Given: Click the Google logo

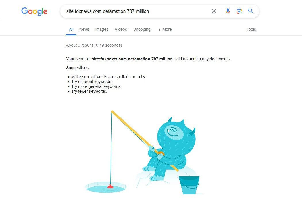Looking at the screenshot, I should [34, 11].
